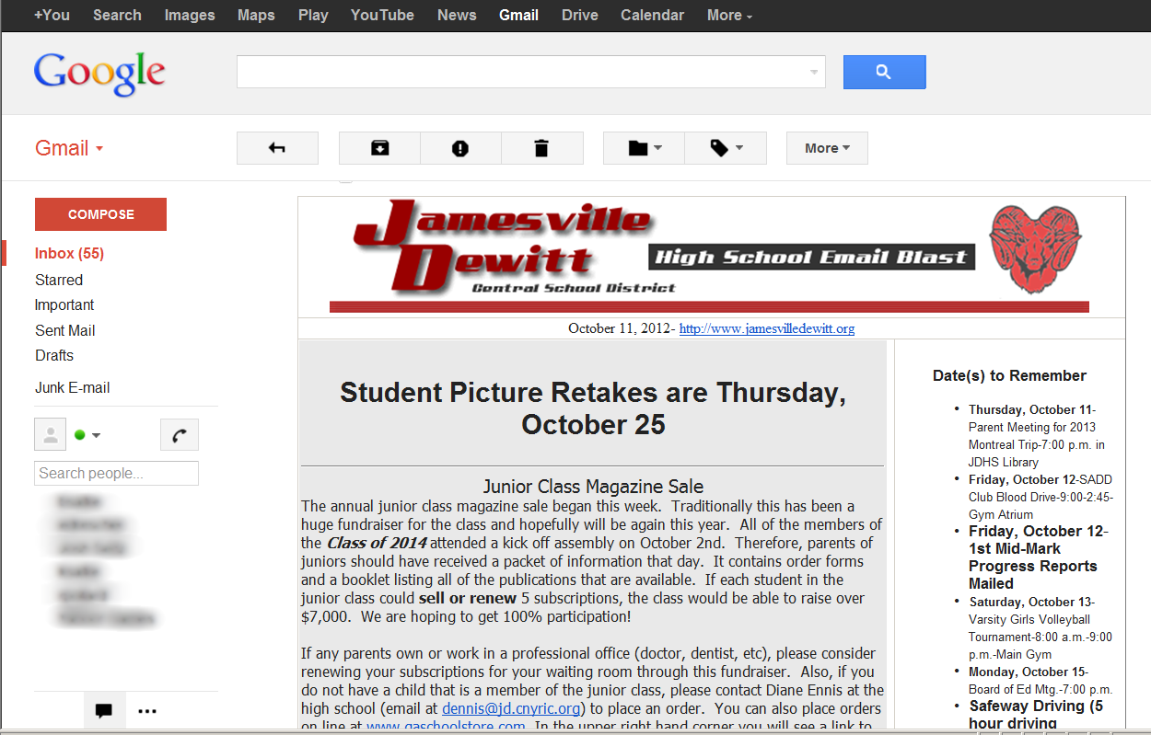Follow the www.jamesvilledewitt.org link

767,328
